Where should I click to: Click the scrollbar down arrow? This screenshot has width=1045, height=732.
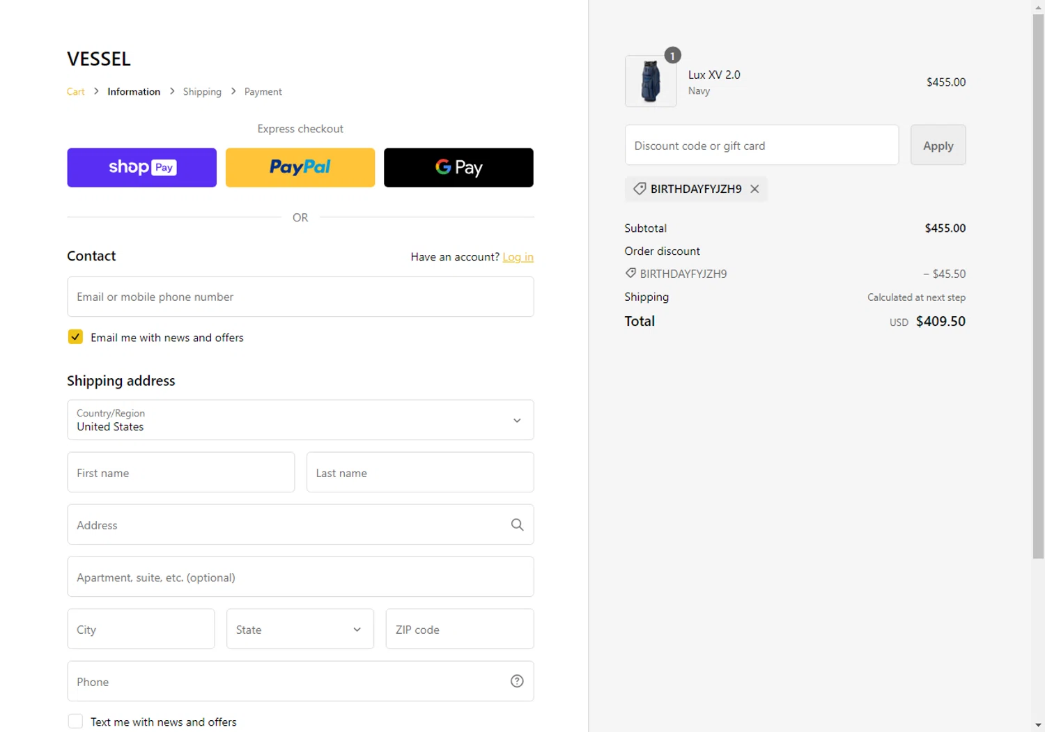1038,725
